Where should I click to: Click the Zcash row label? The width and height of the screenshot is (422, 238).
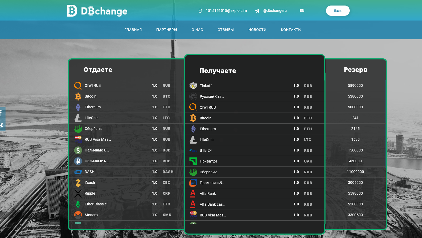(x=90, y=183)
